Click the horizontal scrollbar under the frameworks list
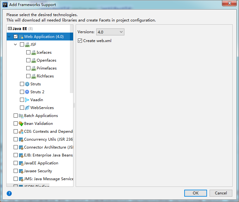239x202 pixels. 28,185
